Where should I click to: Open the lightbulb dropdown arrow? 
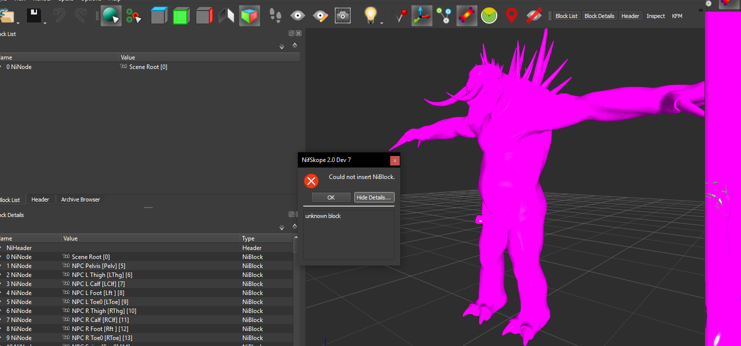[382, 23]
